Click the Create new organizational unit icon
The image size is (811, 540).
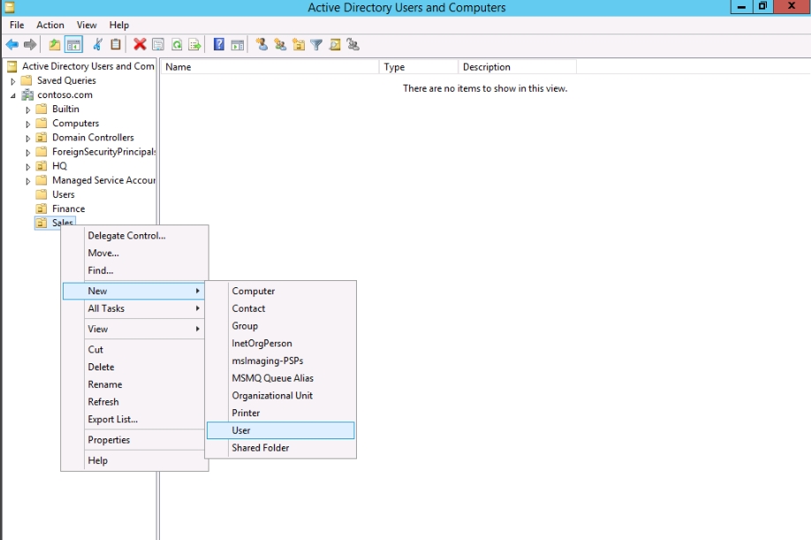point(299,45)
